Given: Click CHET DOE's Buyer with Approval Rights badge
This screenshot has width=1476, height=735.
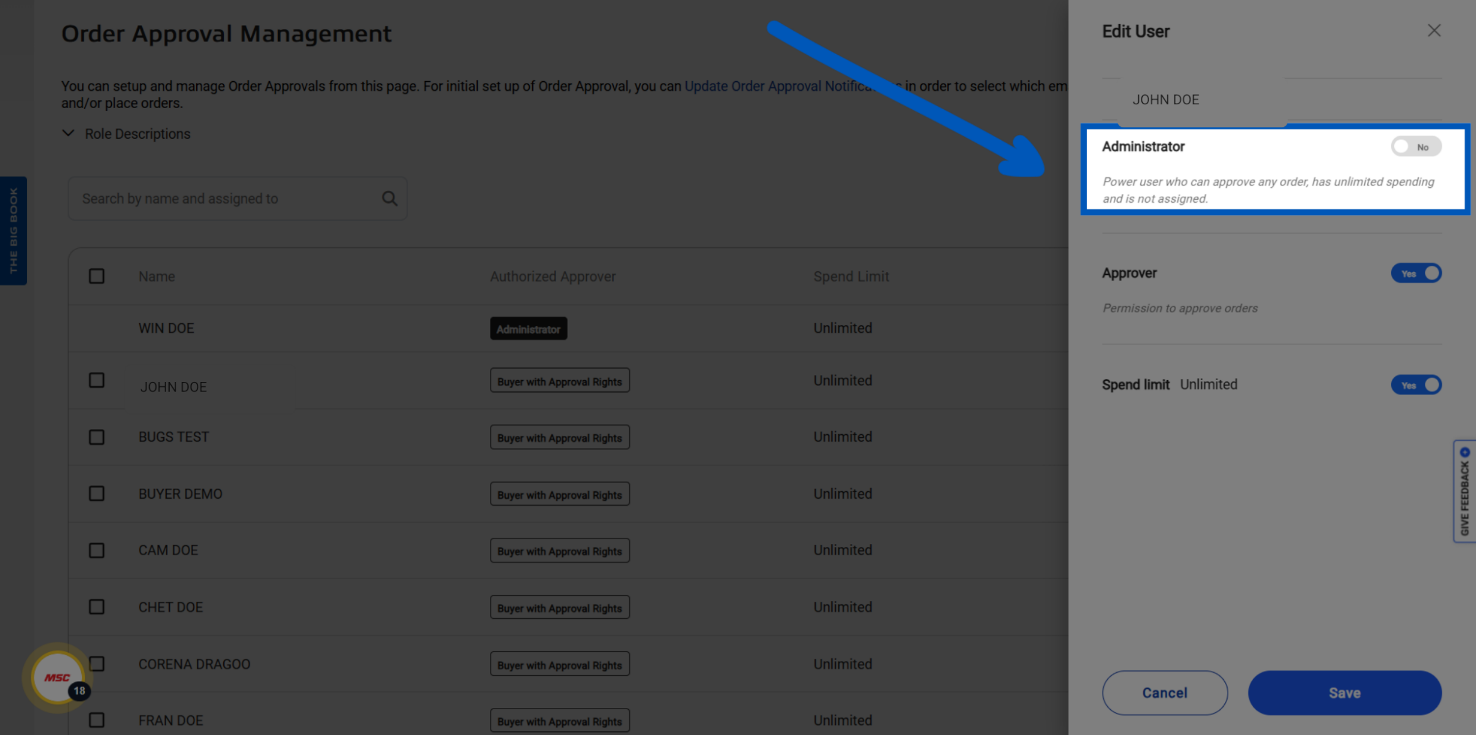Looking at the screenshot, I should (560, 607).
